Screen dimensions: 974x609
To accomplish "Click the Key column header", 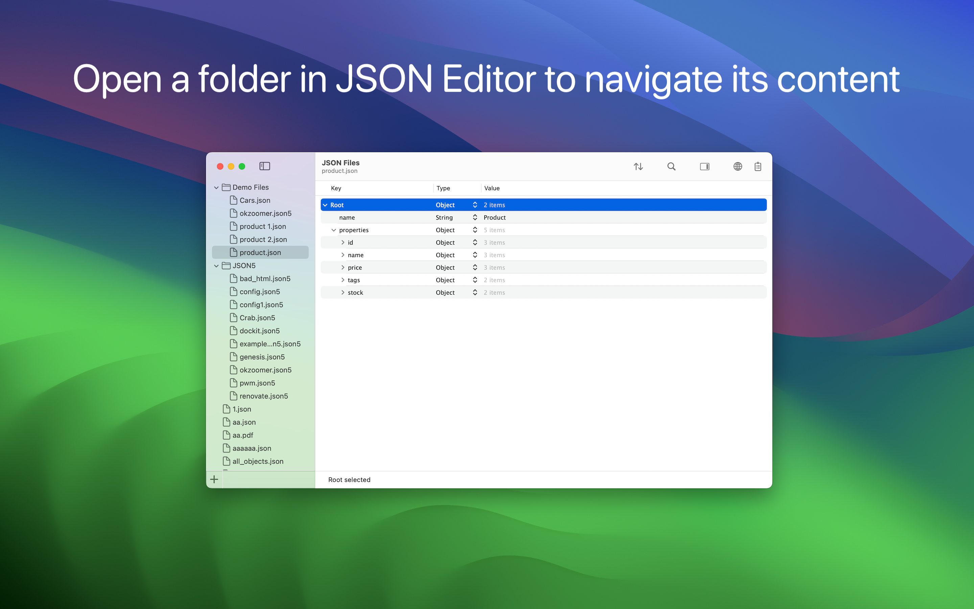I will pos(336,188).
